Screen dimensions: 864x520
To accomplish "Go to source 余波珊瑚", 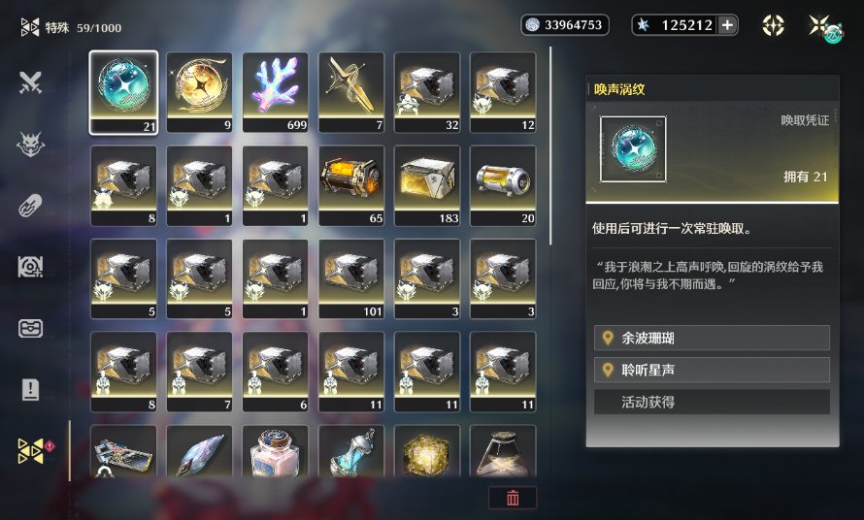I will pyautogui.click(x=712, y=338).
